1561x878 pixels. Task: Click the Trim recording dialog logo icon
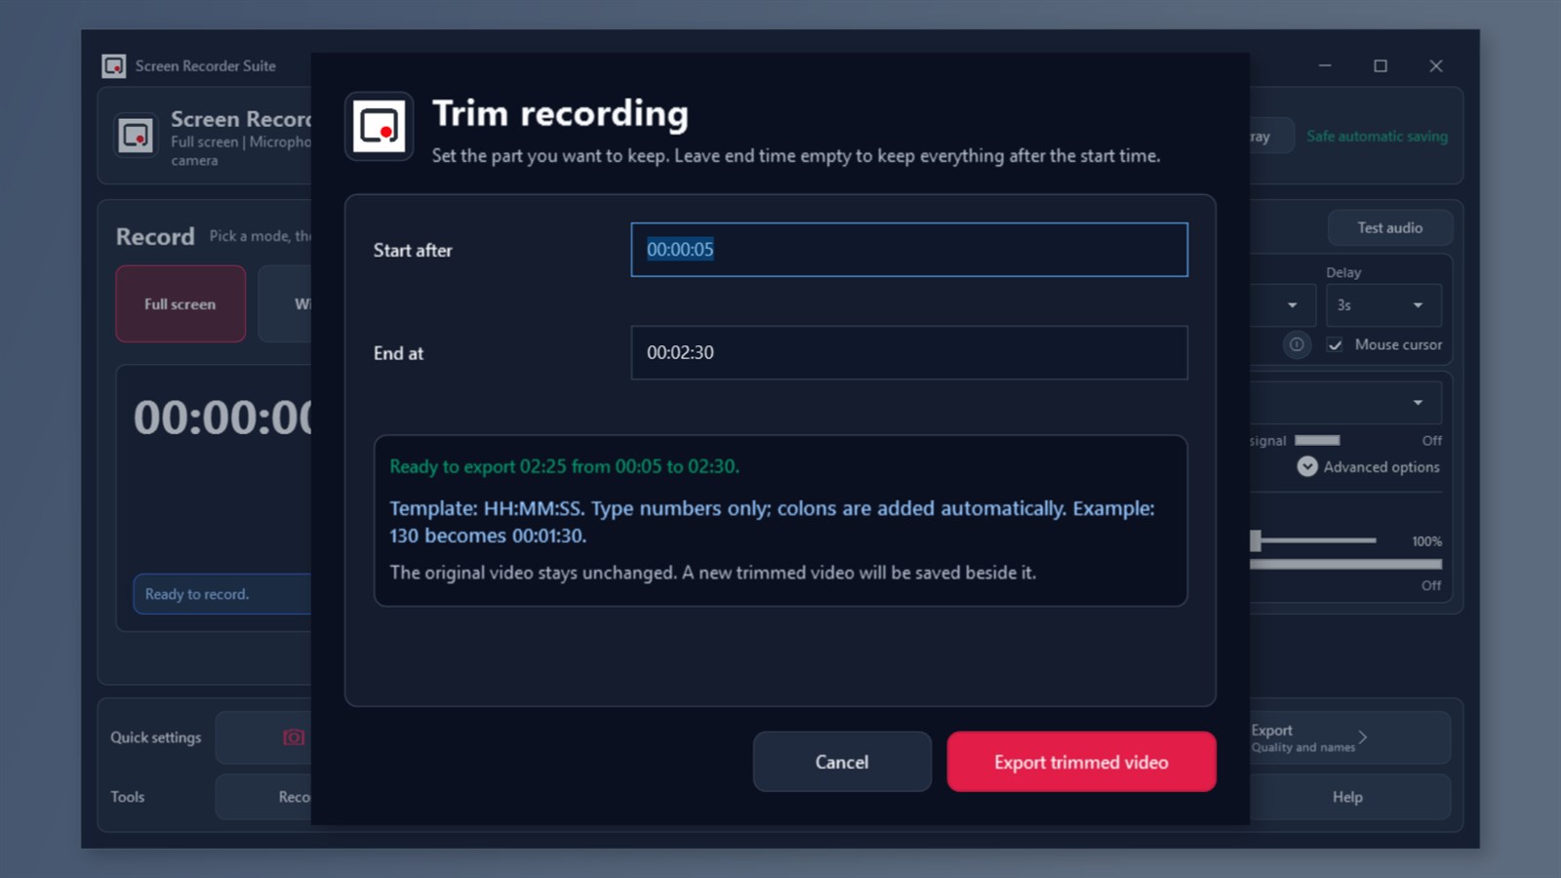[x=379, y=126]
